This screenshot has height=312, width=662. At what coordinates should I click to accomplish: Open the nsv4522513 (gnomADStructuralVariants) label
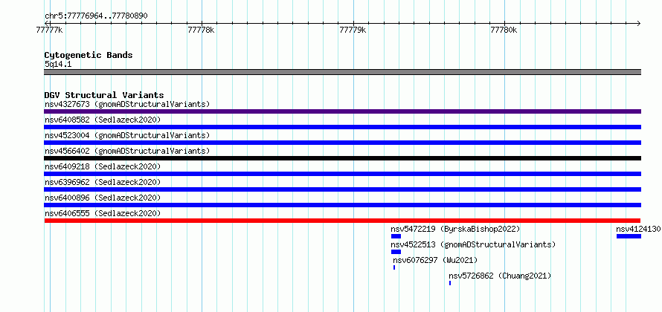pyautogui.click(x=473, y=244)
